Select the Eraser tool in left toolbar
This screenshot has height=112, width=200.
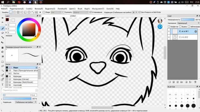point(2,33)
